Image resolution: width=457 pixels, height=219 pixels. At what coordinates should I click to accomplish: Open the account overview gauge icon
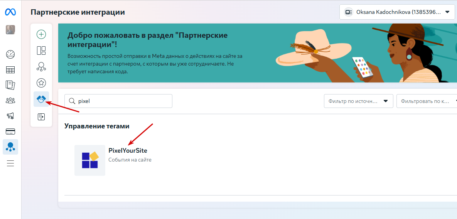(10, 54)
